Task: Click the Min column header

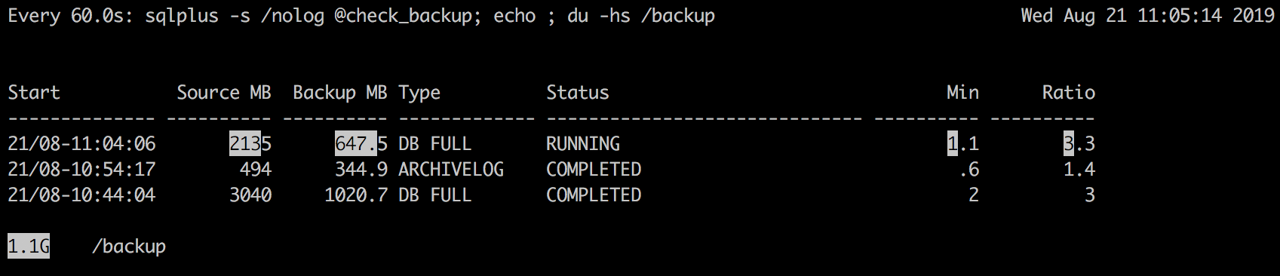Action: [x=963, y=93]
